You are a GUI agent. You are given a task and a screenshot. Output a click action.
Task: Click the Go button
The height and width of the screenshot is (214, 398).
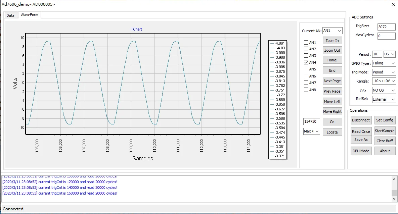point(332,122)
